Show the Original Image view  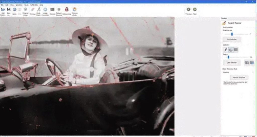tap(25, 11)
